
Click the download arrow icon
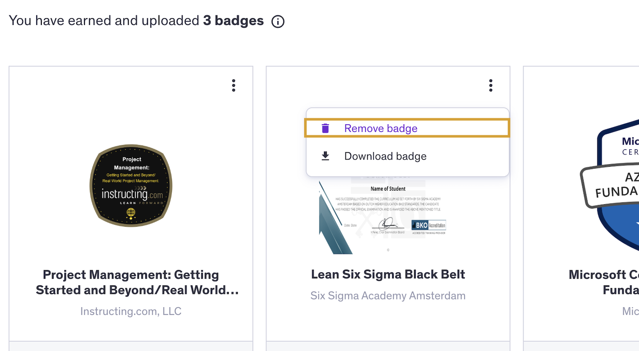point(325,156)
